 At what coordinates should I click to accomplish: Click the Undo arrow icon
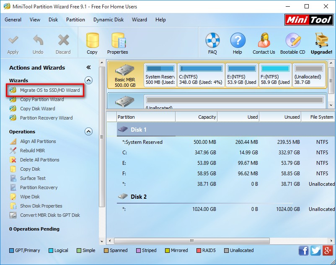[38, 40]
